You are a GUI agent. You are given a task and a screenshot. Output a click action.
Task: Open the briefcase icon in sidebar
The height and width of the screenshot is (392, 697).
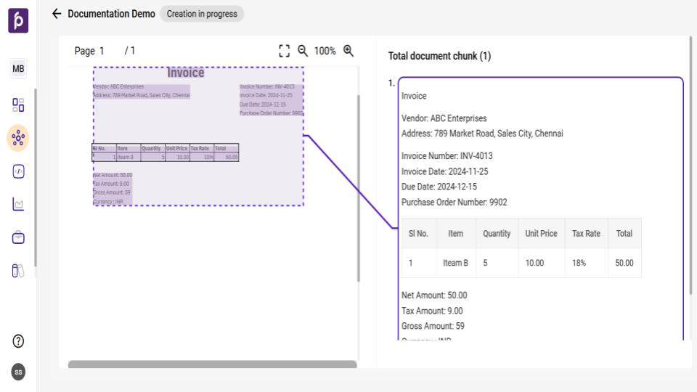[18, 237]
